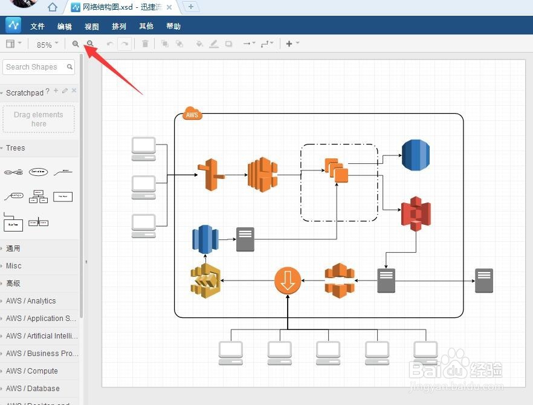Screen dimensions: 533x405
Task: Click the home icon in tab bar
Action: 53,7
